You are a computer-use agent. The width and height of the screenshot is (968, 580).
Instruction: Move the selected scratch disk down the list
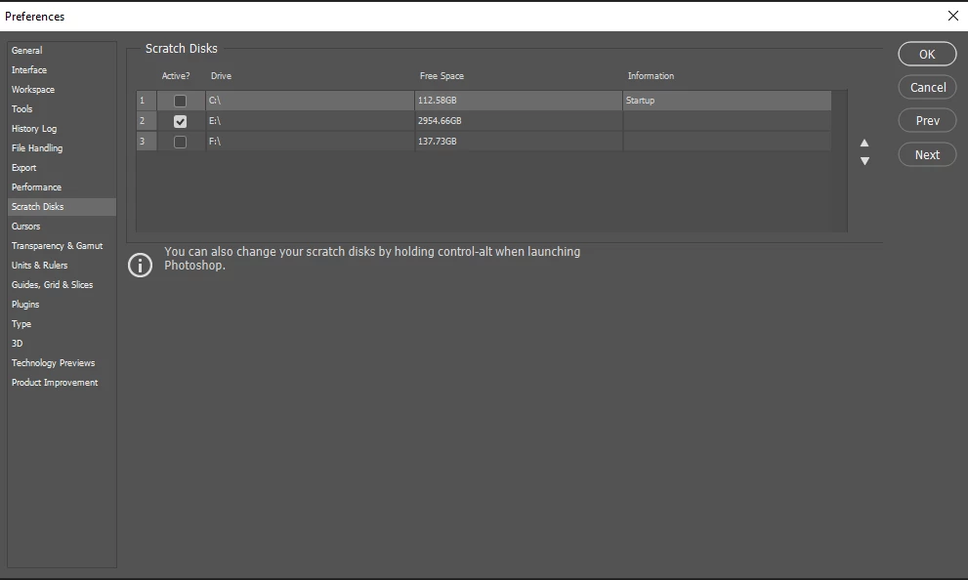tap(864, 161)
